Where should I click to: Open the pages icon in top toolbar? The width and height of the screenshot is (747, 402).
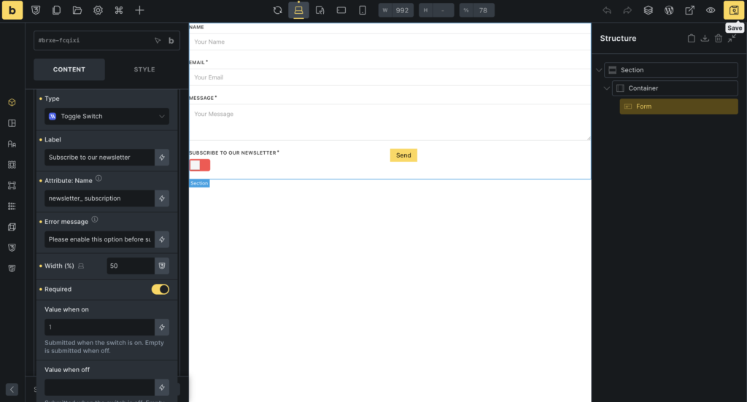[56, 10]
